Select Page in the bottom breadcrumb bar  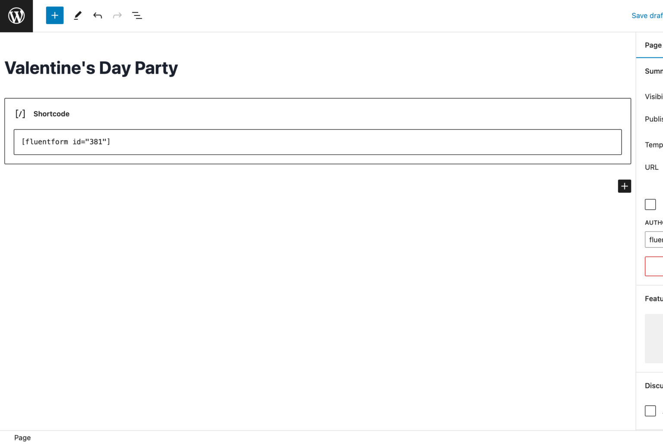click(22, 437)
